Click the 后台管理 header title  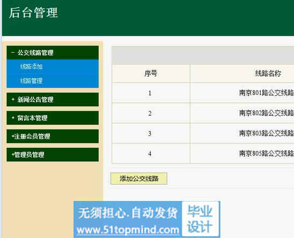(33, 13)
